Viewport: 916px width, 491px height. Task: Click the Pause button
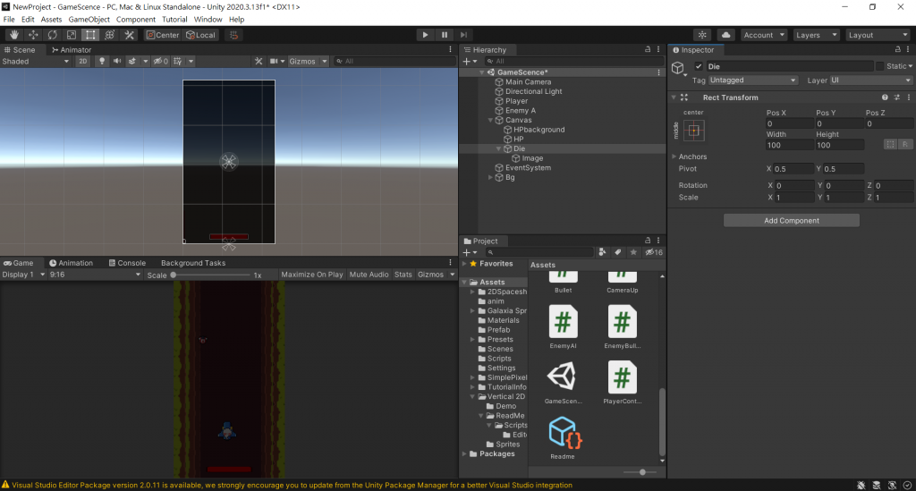[445, 35]
